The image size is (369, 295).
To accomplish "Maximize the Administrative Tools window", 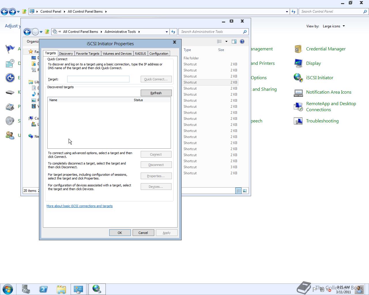I will click(231, 21).
